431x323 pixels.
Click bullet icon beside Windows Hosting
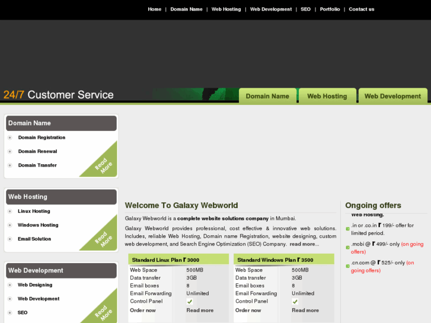click(x=10, y=225)
